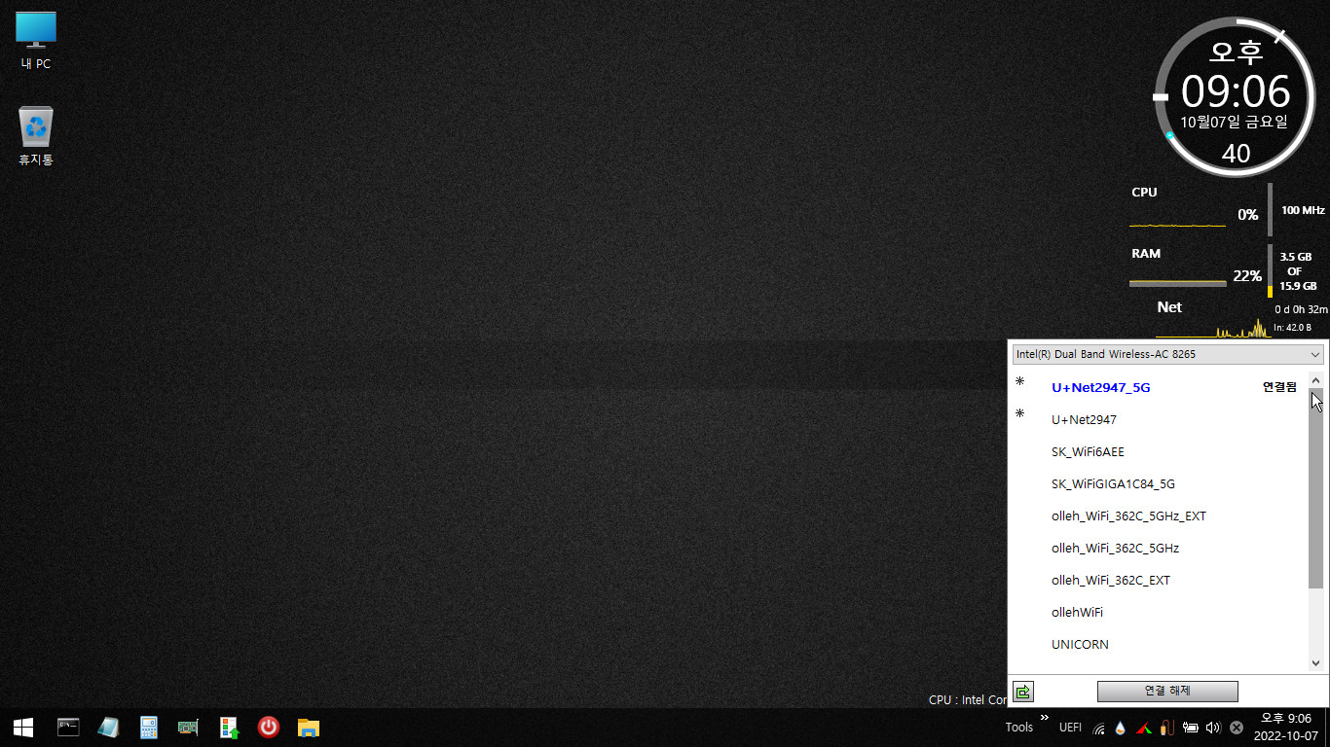Click the red power button icon
The height and width of the screenshot is (747, 1330).
269,728
